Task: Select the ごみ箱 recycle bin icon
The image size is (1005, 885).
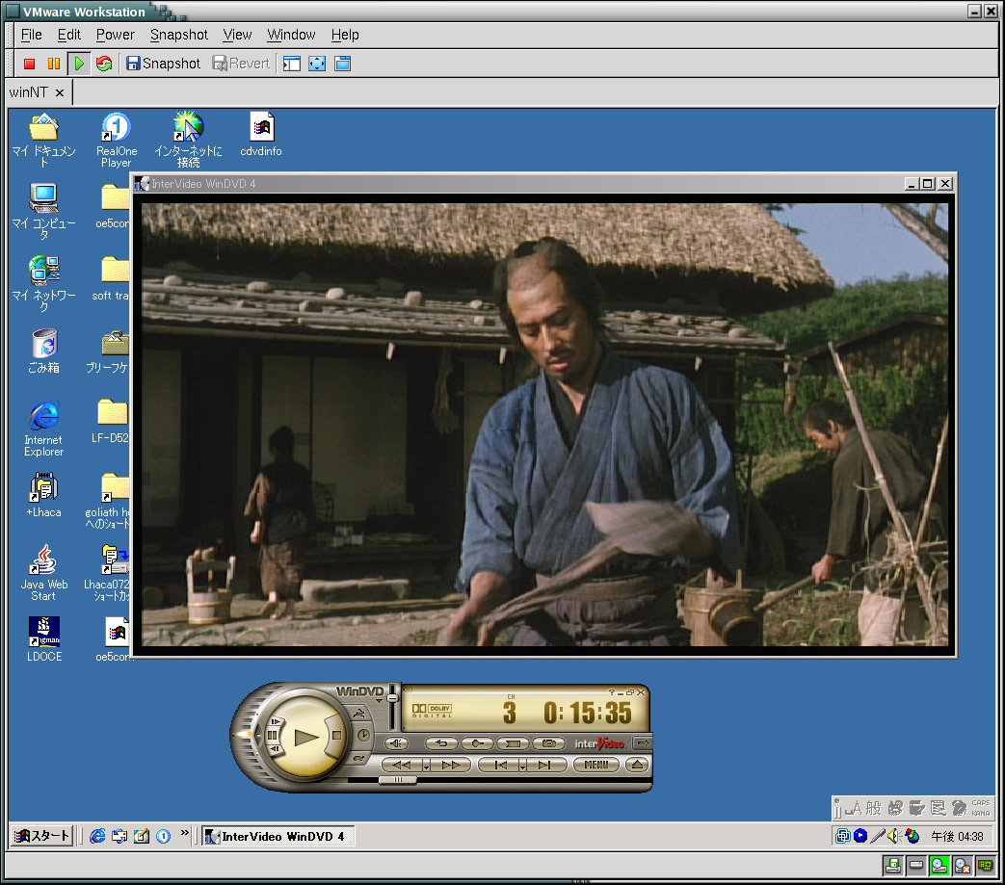Action: pos(43,351)
